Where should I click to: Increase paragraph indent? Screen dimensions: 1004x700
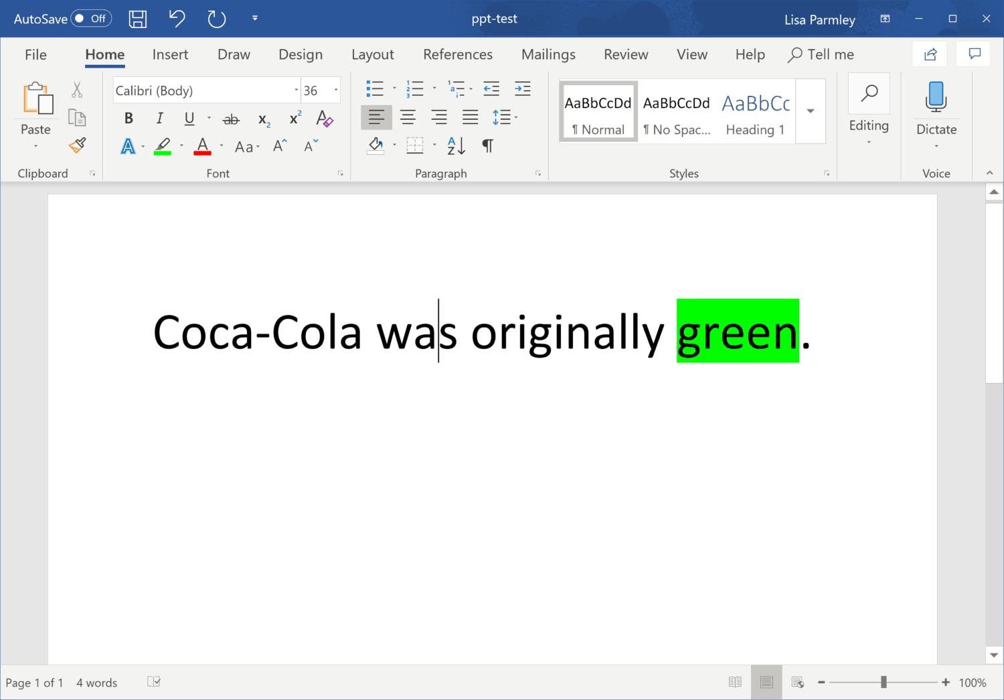pyautogui.click(x=523, y=88)
